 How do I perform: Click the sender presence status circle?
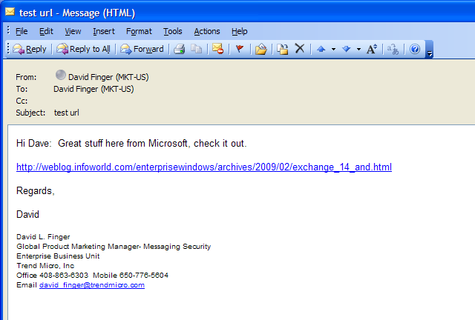pyautogui.click(x=61, y=75)
